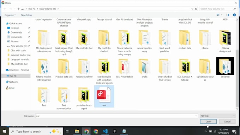This screenshot has height=135, width=240.
Task: Expand path chevron after This PC
Action: [37, 9]
